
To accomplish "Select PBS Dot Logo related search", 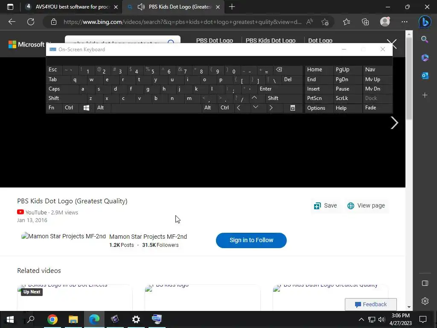I will click(x=215, y=41).
